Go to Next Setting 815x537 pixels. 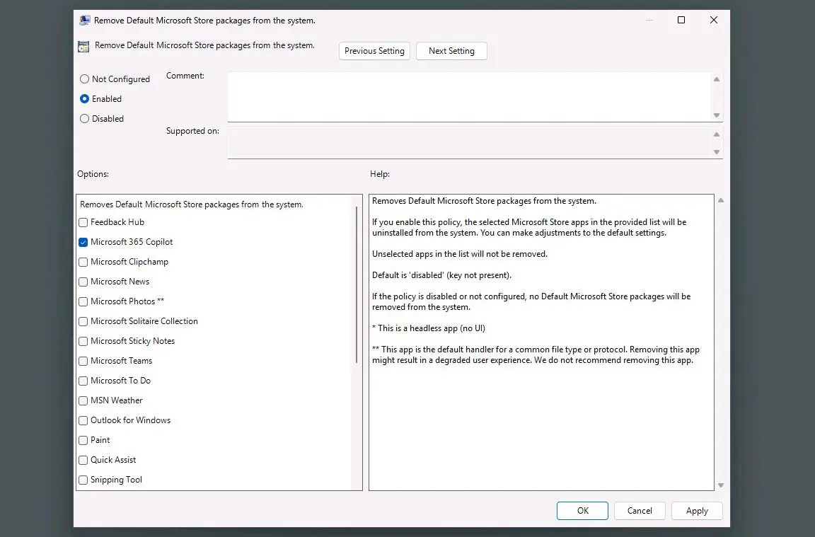pyautogui.click(x=451, y=51)
